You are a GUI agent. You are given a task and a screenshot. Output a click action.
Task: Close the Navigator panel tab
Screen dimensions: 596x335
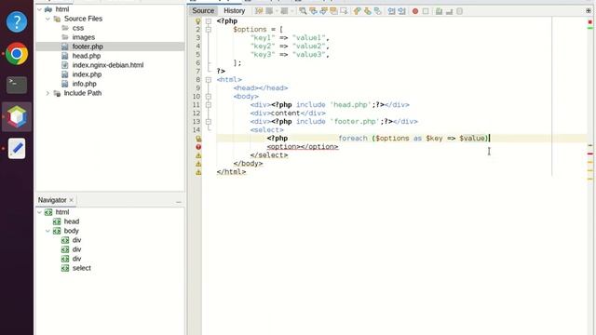(x=71, y=200)
